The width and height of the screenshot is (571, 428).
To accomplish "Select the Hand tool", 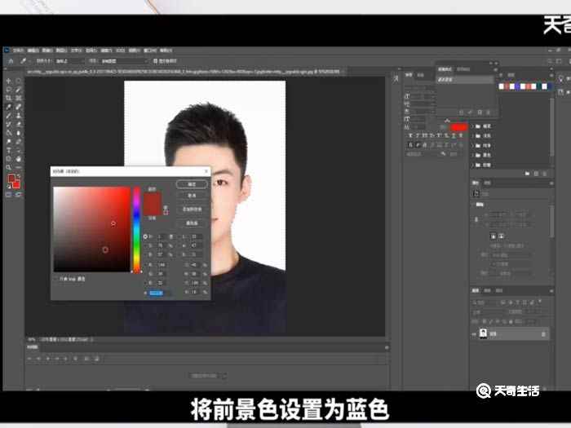I will point(18,159).
